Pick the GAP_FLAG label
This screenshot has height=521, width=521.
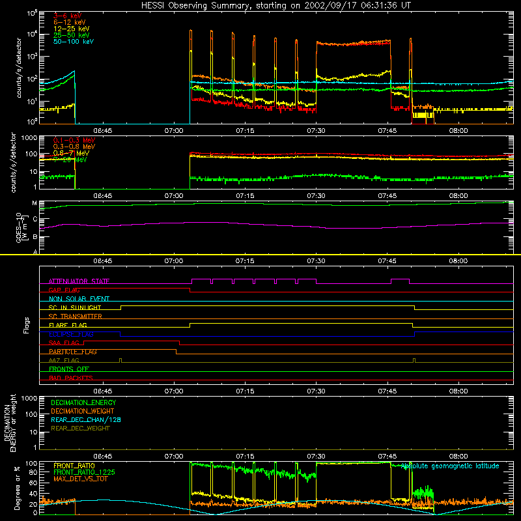(64, 290)
